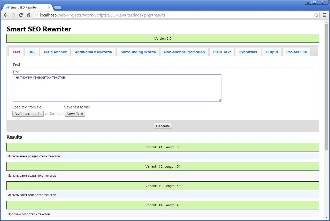Click the page icon in the address bar

click(37, 15)
